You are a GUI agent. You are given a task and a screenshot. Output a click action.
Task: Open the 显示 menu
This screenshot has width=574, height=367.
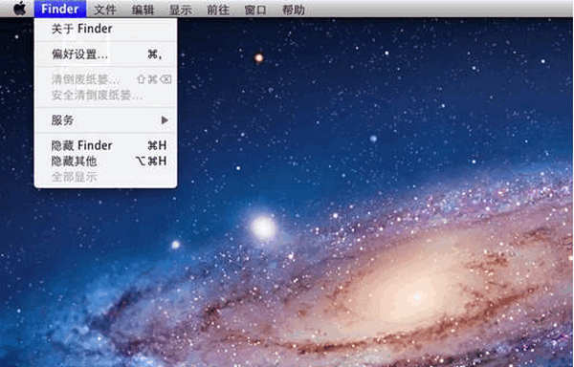(181, 10)
